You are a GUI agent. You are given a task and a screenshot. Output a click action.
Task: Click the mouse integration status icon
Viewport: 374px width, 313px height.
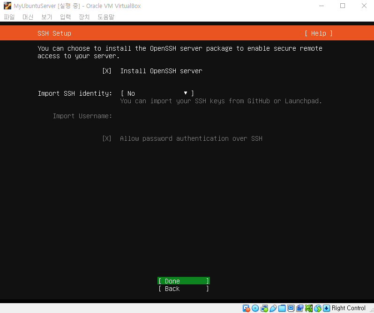click(x=318, y=308)
